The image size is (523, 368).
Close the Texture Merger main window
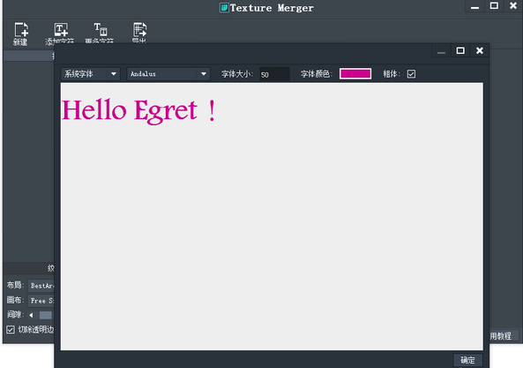(513, 6)
